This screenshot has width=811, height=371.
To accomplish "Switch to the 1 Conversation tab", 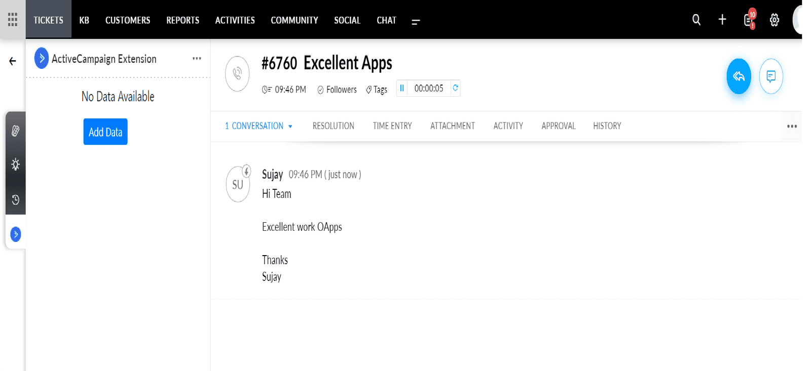I will coord(254,126).
